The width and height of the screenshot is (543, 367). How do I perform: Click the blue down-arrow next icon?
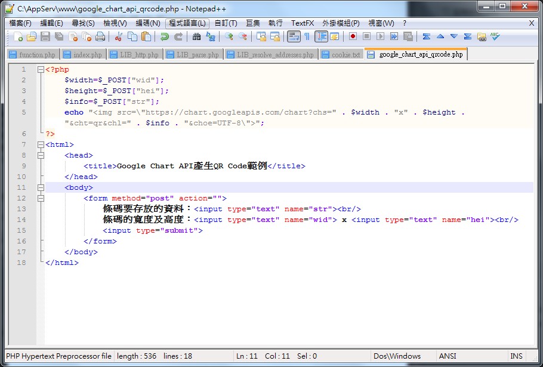pos(454,36)
